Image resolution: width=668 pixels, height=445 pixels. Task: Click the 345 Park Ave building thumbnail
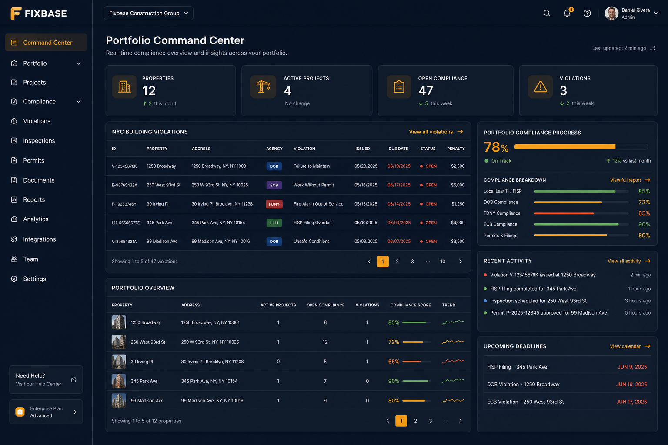[x=119, y=381]
